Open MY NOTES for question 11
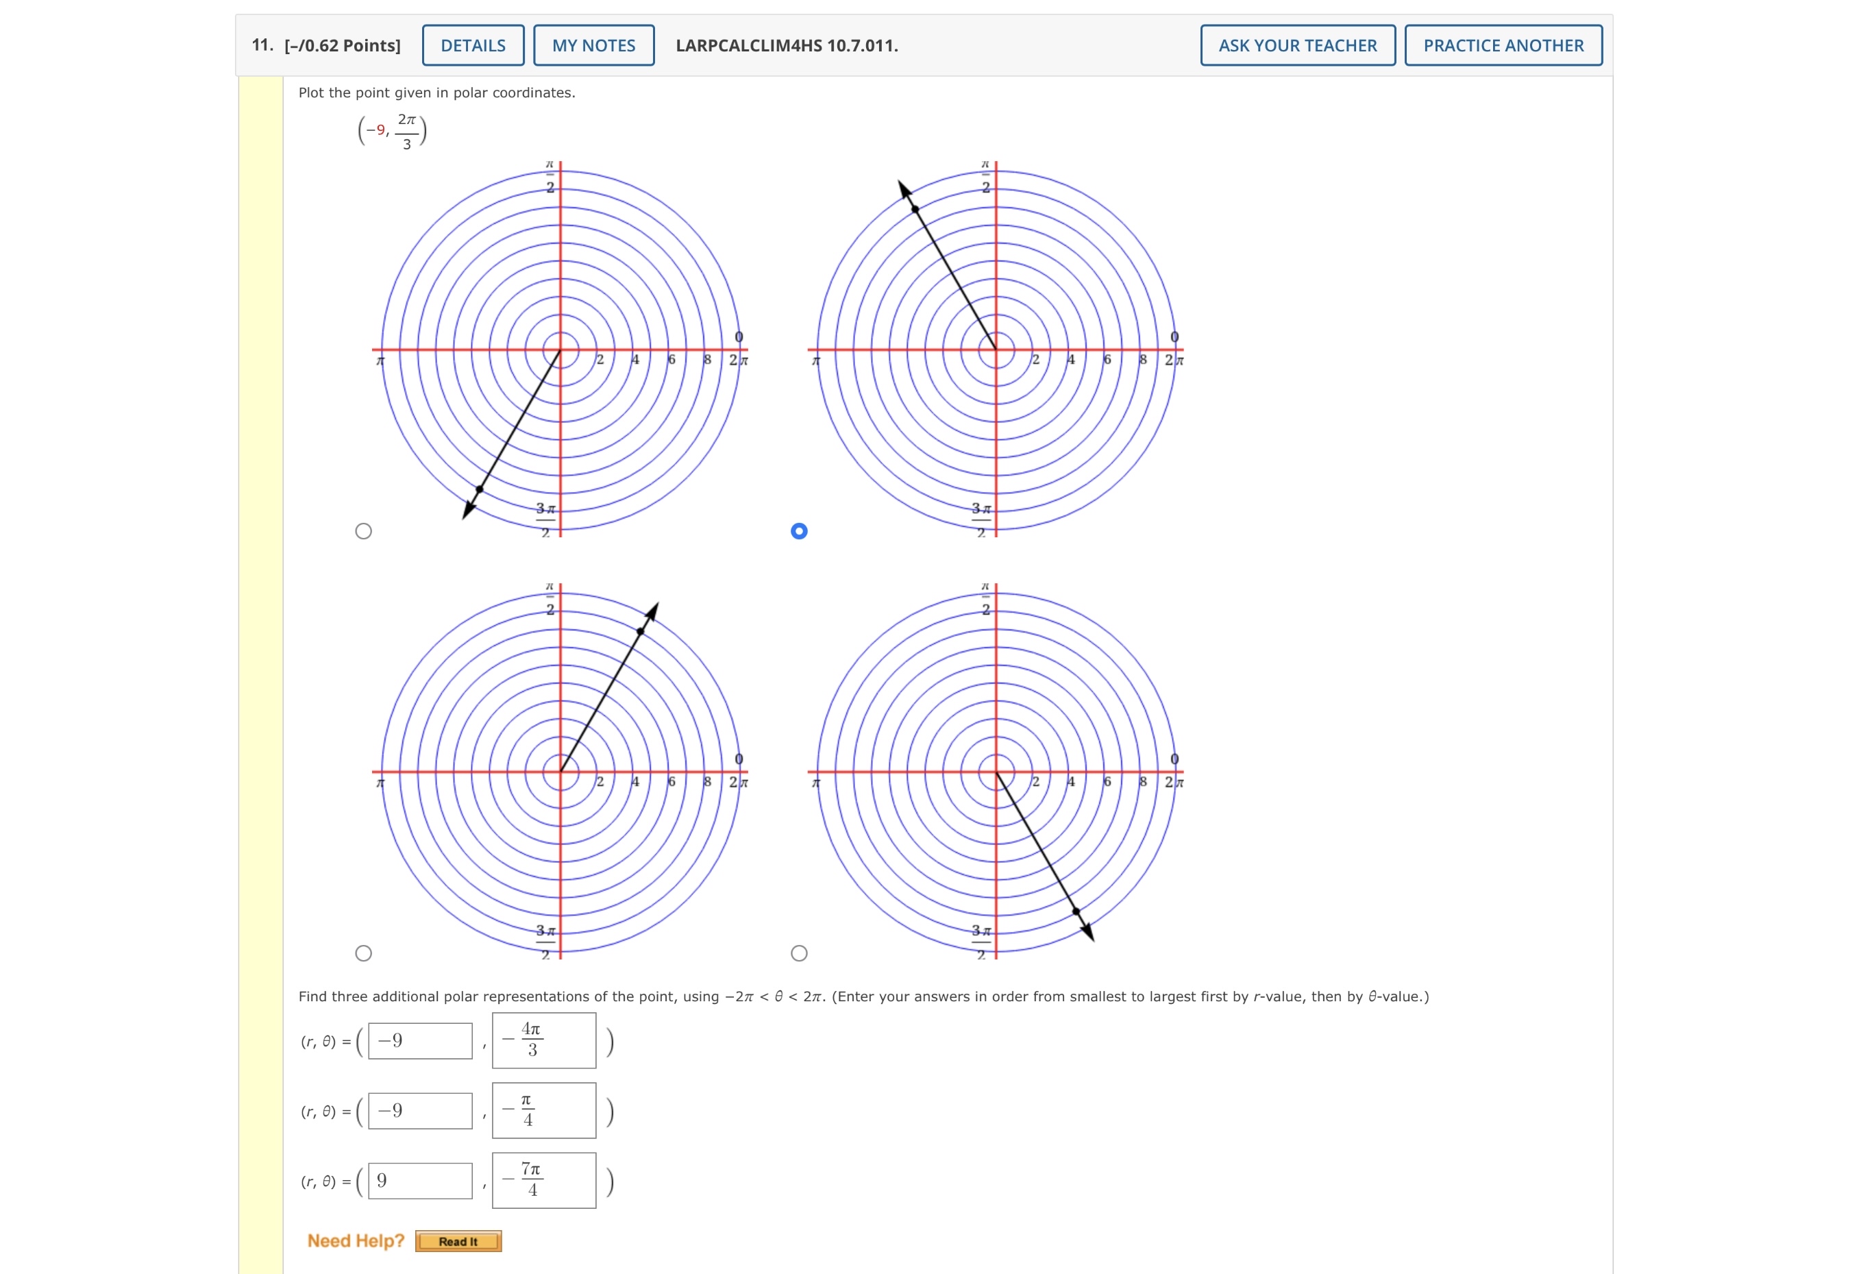Image resolution: width=1872 pixels, height=1274 pixels. [593, 45]
